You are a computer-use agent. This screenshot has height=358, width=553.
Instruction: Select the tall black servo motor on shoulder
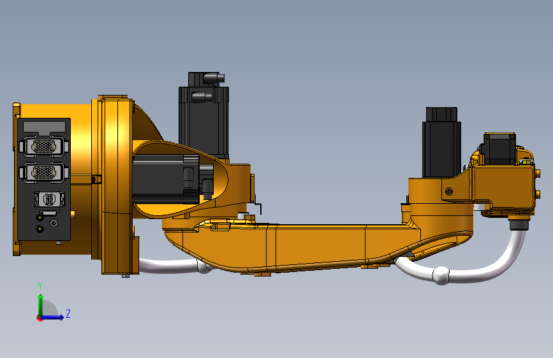tap(203, 115)
